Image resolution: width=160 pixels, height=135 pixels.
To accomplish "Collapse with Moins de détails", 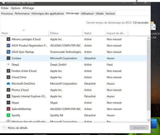I will coord(15,128).
